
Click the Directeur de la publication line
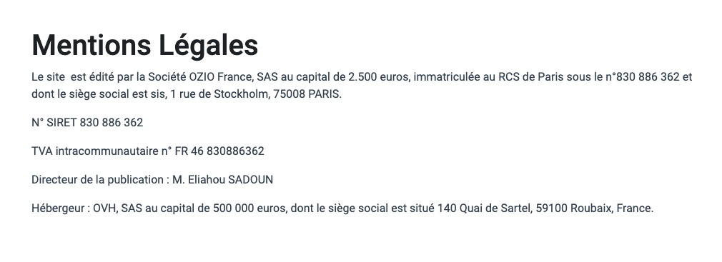pos(152,180)
